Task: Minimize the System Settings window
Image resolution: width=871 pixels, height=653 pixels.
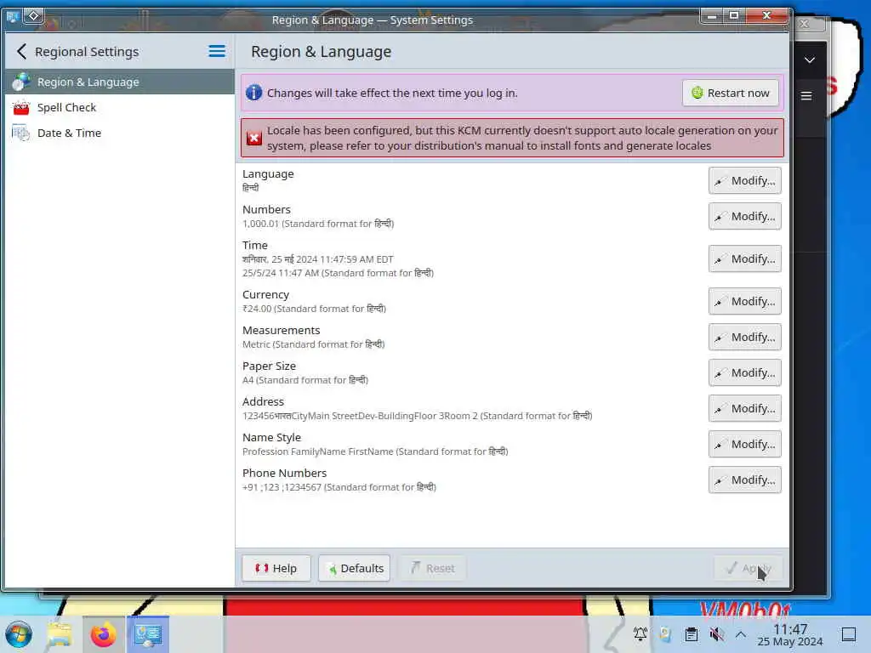Action: [712, 15]
